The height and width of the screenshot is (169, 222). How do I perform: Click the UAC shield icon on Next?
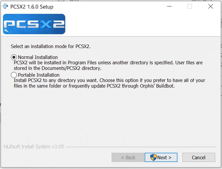tap(154, 157)
